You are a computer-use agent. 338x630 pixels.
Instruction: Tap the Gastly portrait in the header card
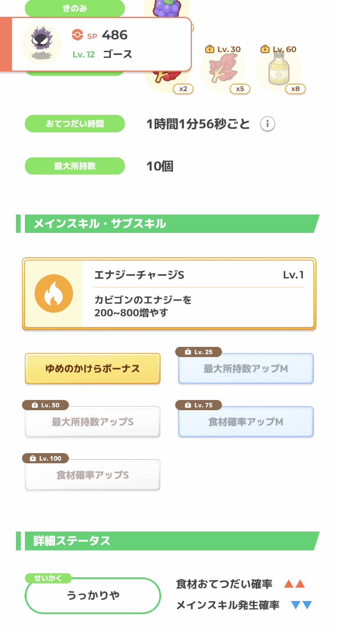41,44
